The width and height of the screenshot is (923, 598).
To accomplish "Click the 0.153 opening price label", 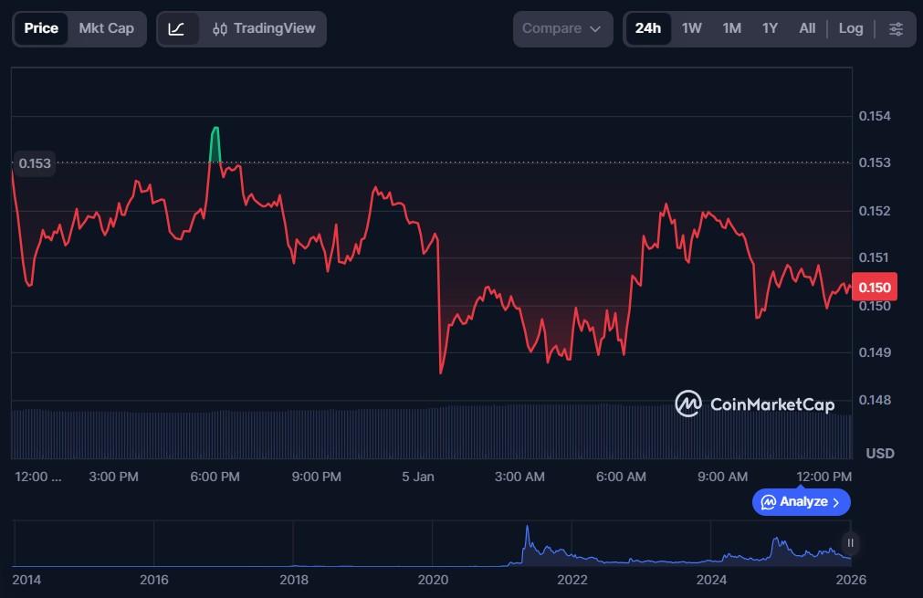I will tap(35, 163).
